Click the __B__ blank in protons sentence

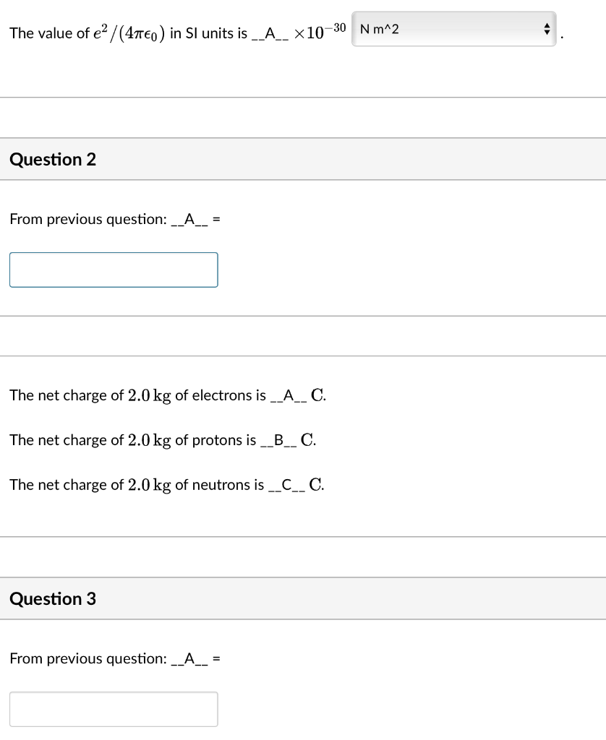pos(278,440)
